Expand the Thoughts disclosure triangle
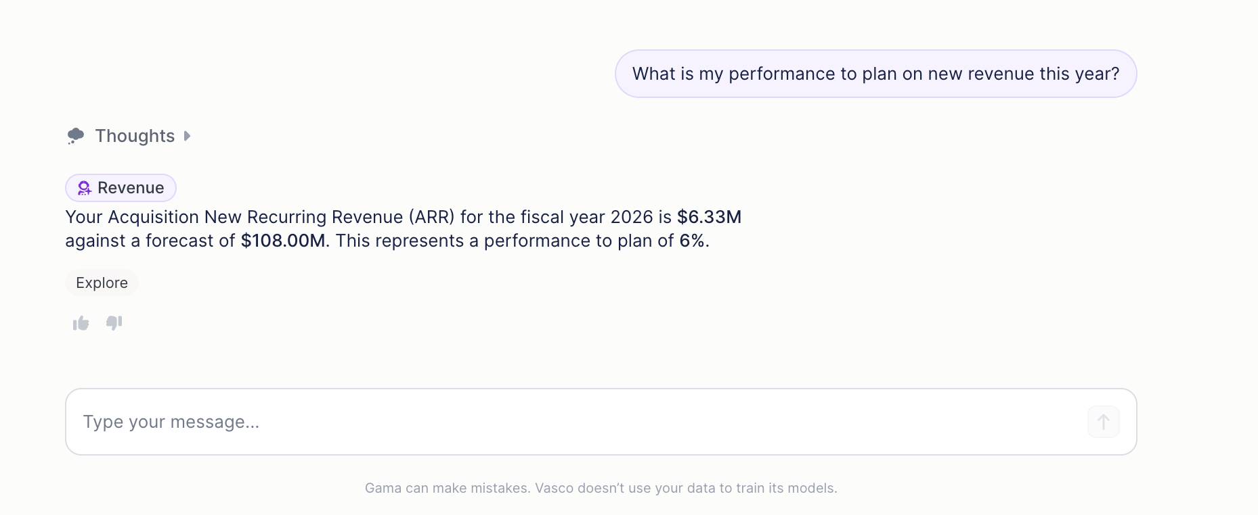Screen dimensions: 1258x515 click(187, 136)
